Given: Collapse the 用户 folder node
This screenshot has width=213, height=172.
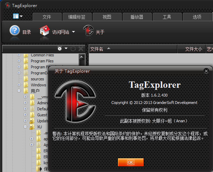Looking at the screenshot, I should (19, 91).
